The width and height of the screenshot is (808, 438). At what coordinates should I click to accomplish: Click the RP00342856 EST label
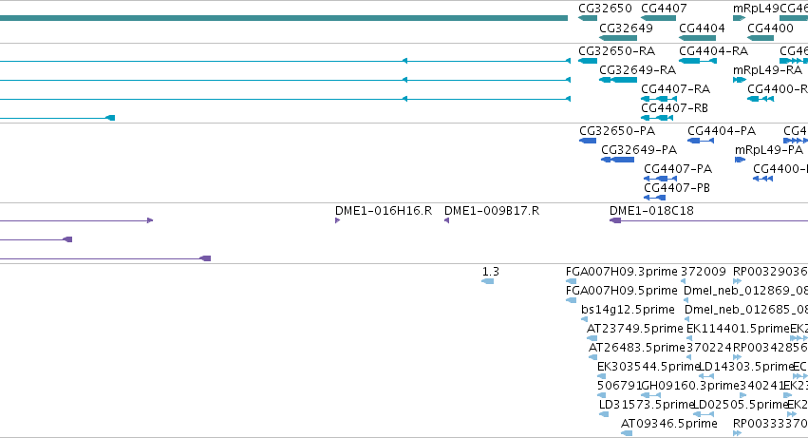[770, 348]
